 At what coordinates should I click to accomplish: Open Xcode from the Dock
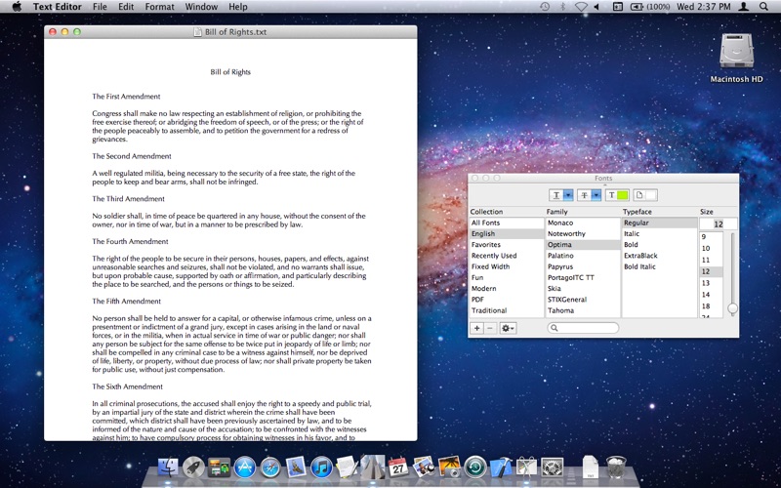[x=501, y=468]
